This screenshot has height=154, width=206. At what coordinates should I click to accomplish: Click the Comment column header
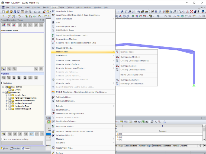click(x=163, y=131)
